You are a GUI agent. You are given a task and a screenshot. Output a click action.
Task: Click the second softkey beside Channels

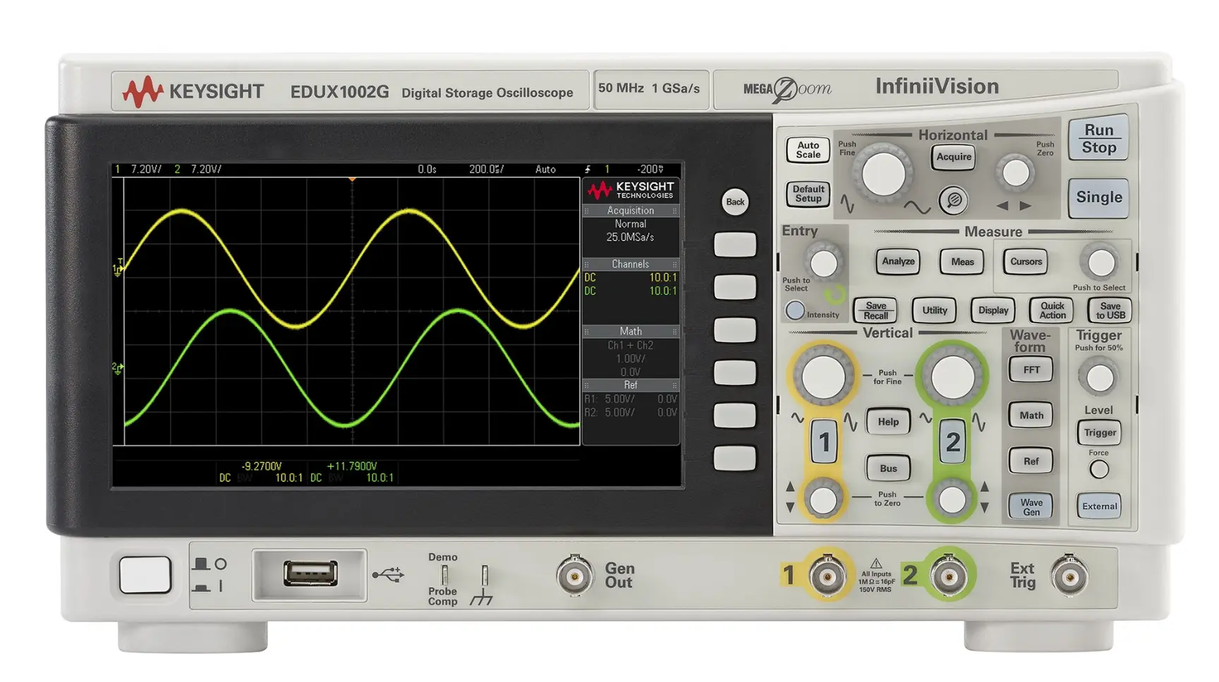(x=735, y=287)
